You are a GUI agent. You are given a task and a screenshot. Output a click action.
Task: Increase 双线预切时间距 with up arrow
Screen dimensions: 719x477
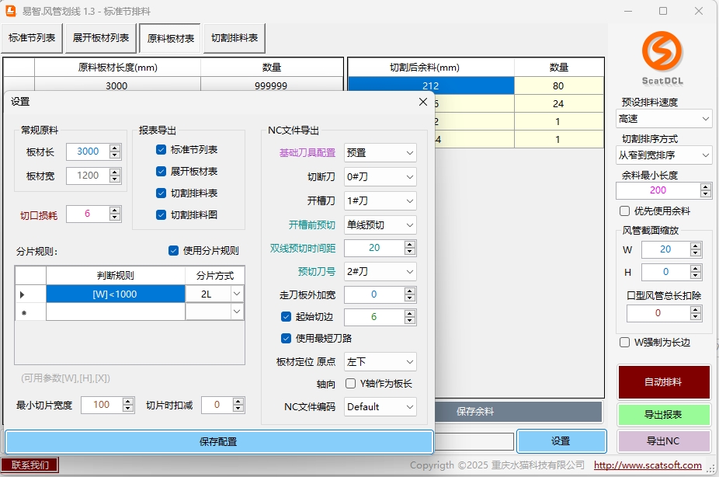pyautogui.click(x=409, y=244)
